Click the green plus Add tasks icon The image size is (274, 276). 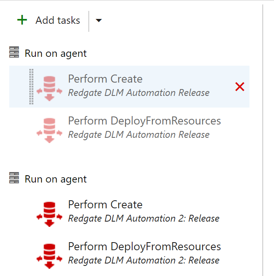22,20
